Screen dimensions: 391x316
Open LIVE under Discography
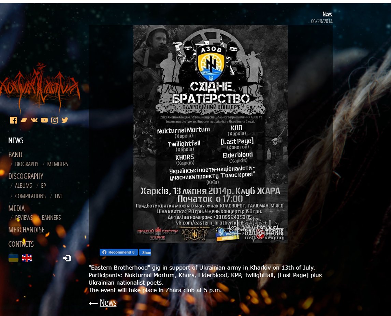59,196
